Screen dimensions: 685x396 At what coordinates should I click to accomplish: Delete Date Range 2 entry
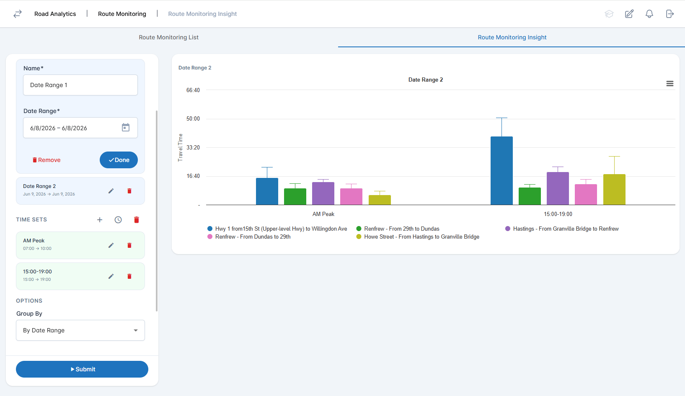pos(129,191)
